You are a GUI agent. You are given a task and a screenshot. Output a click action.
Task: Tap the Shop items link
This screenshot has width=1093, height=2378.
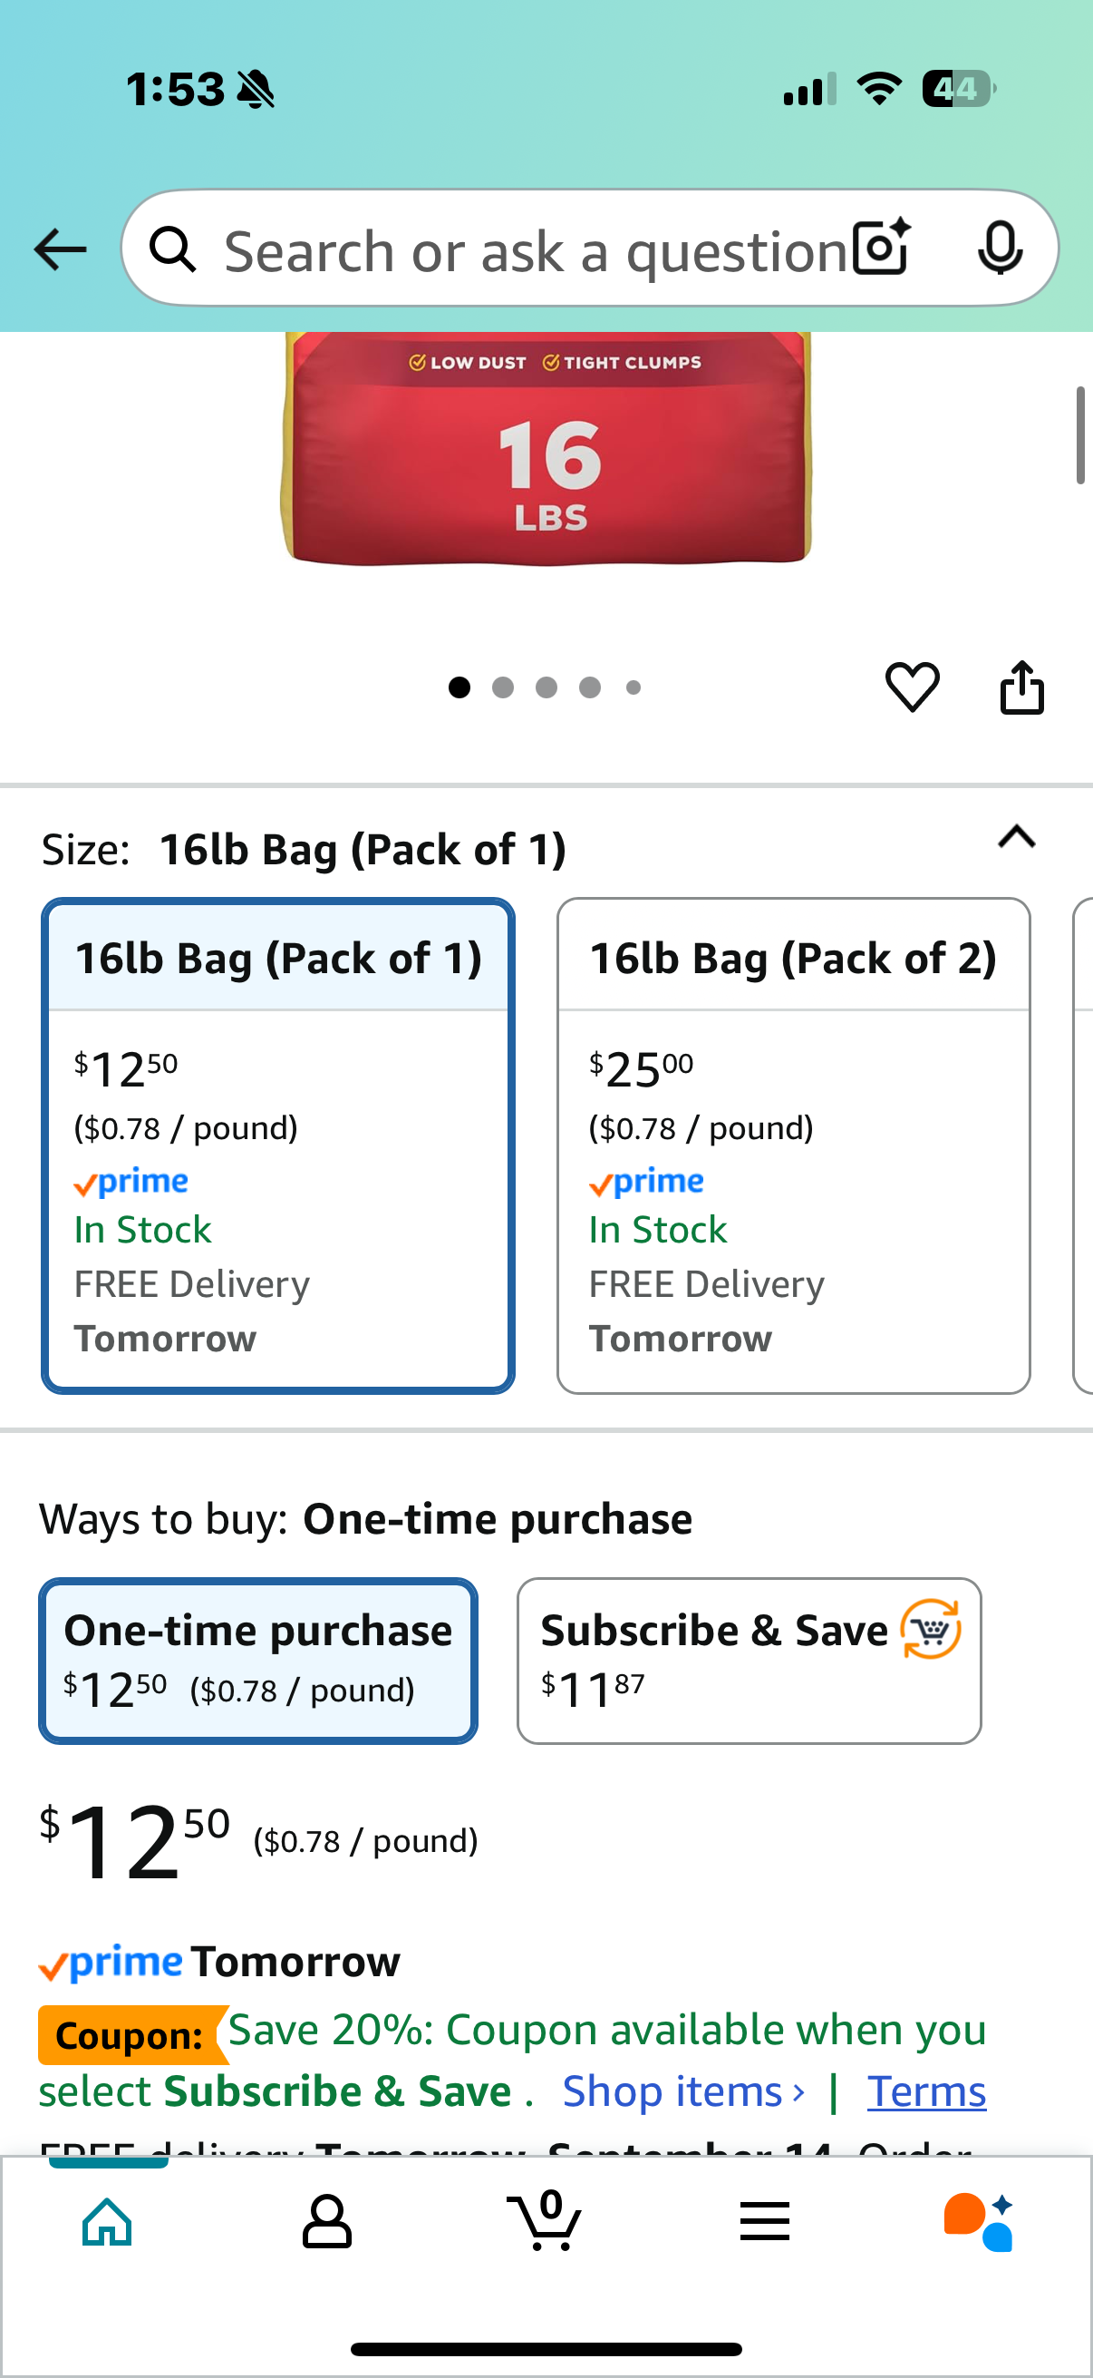(x=683, y=2090)
